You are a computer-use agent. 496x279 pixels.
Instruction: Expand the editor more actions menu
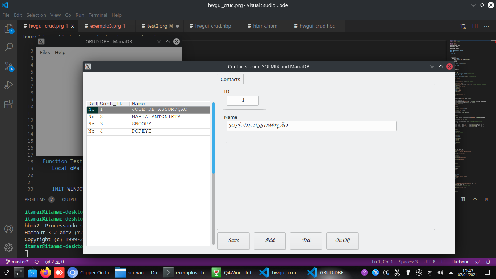click(487, 26)
